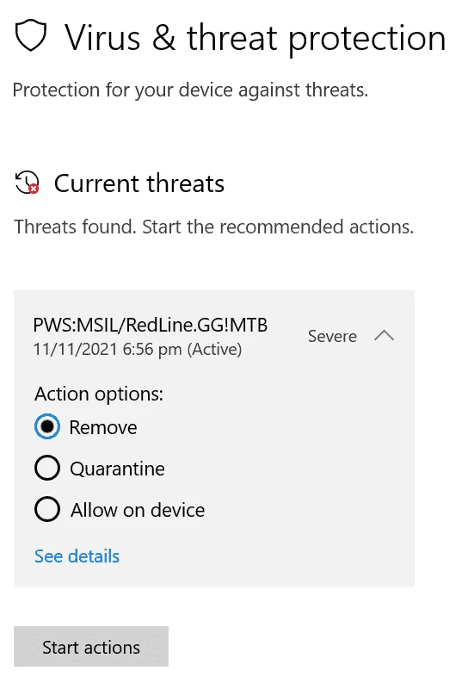This screenshot has width=468, height=677.
Task: Click the Current threats section heading
Action: tap(139, 183)
